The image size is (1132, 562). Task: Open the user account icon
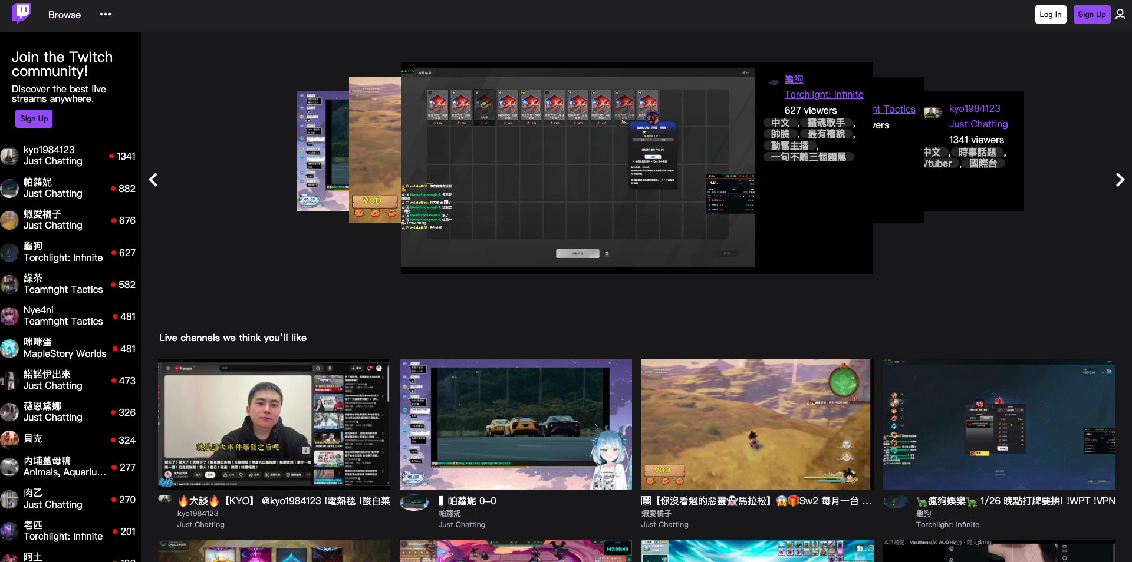pyautogui.click(x=1120, y=15)
